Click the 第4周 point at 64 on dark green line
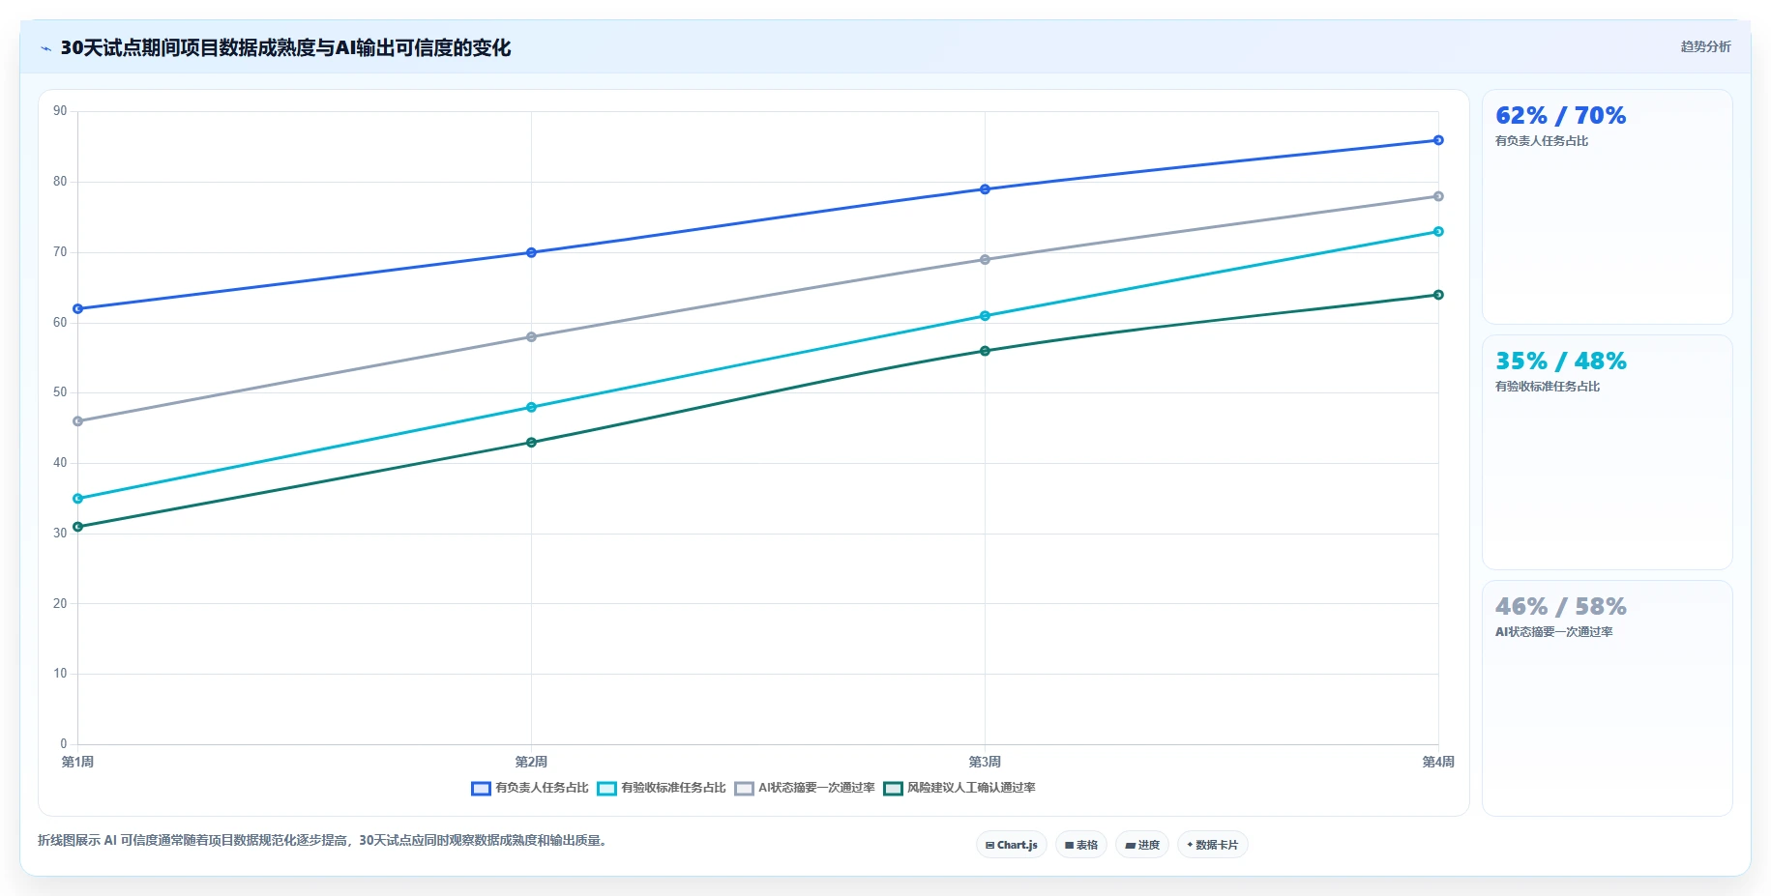This screenshot has width=1771, height=896. point(1438,295)
